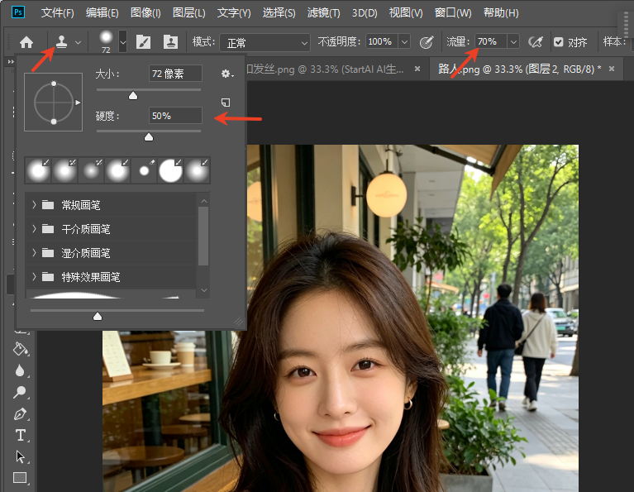The height and width of the screenshot is (492, 634).
Task: Select the Dodge tool
Action: pos(20,392)
